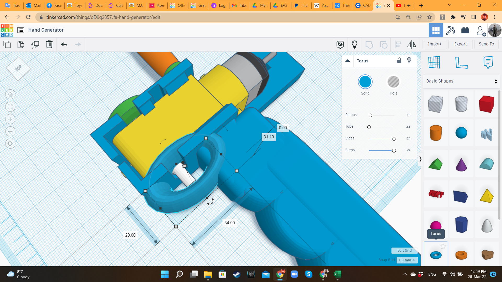
Task: Lock the Torus shape
Action: pyautogui.click(x=399, y=60)
